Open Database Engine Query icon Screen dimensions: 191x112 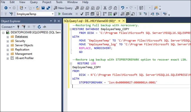[x=77, y=8]
